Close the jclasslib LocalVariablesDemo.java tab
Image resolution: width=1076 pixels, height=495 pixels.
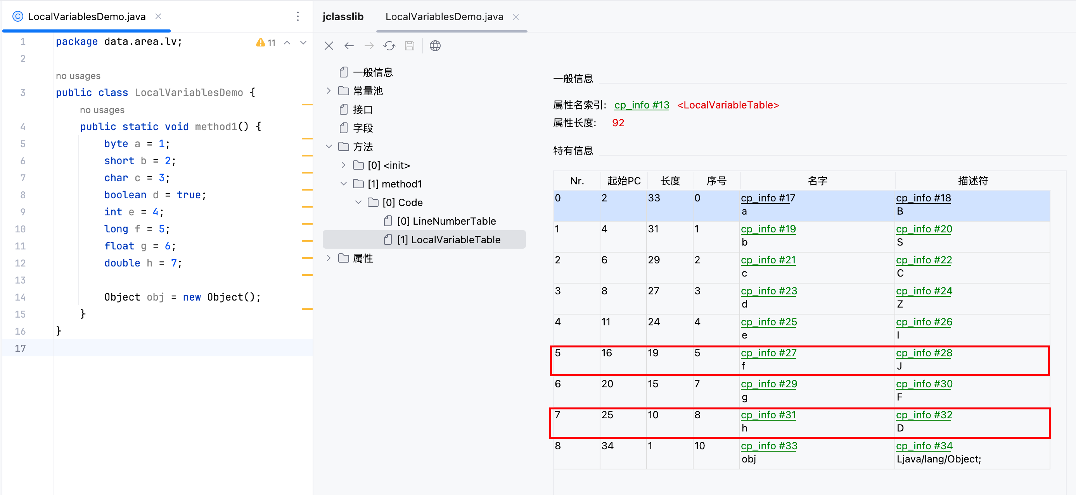[x=516, y=17]
